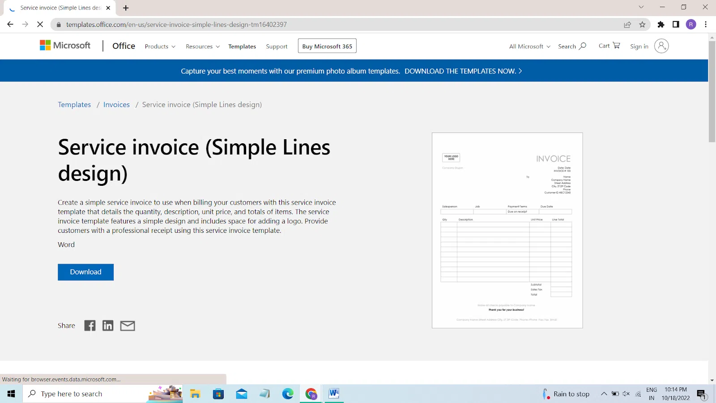The width and height of the screenshot is (716, 403).
Task: Click the muted volume icon in tray
Action: pos(626,394)
